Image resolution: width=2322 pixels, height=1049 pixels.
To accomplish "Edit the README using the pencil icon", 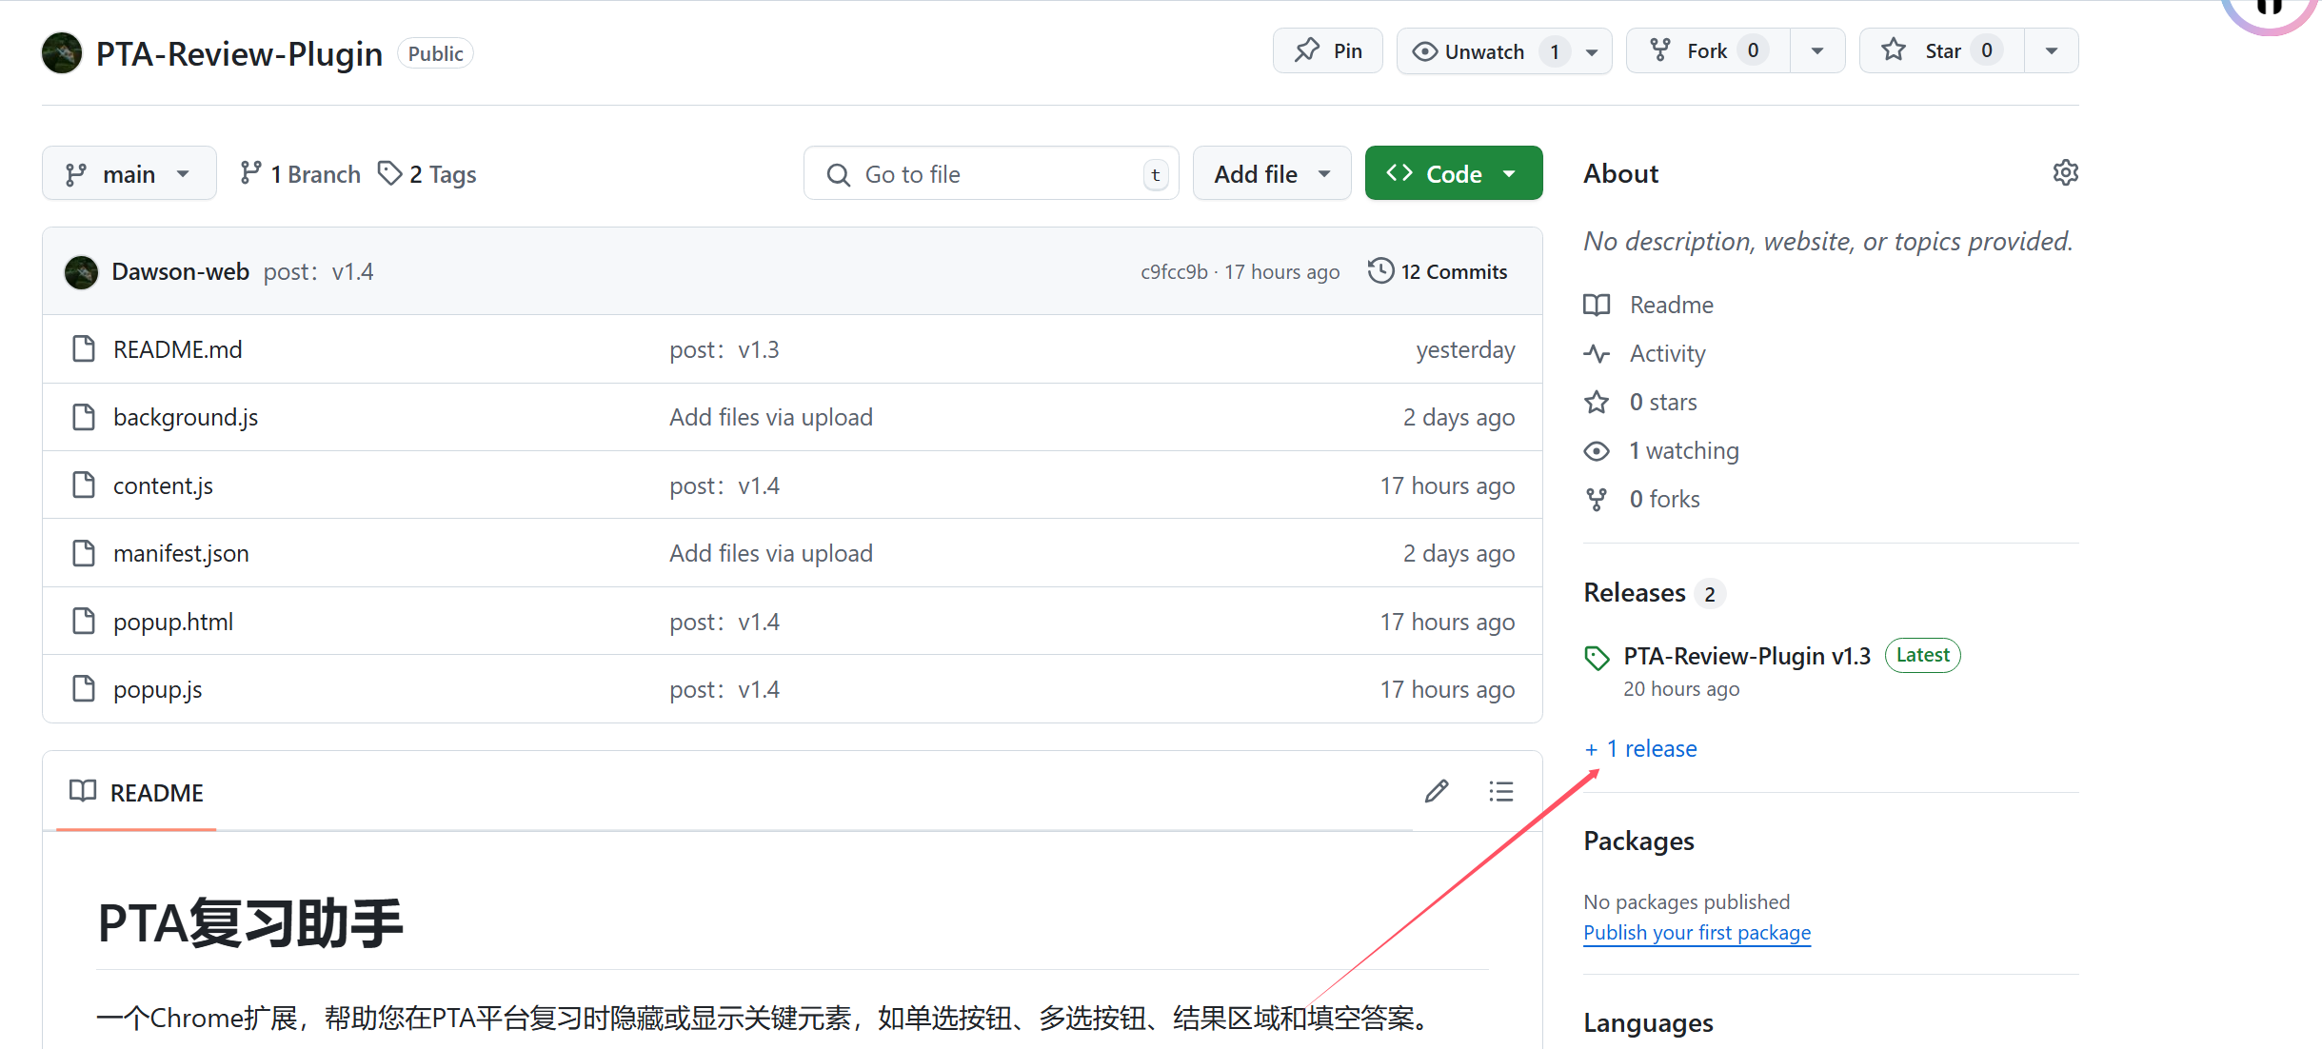I will [1437, 791].
